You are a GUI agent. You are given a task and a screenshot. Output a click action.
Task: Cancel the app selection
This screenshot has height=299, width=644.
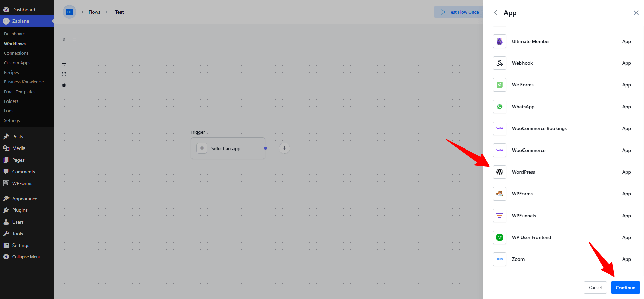(x=595, y=287)
